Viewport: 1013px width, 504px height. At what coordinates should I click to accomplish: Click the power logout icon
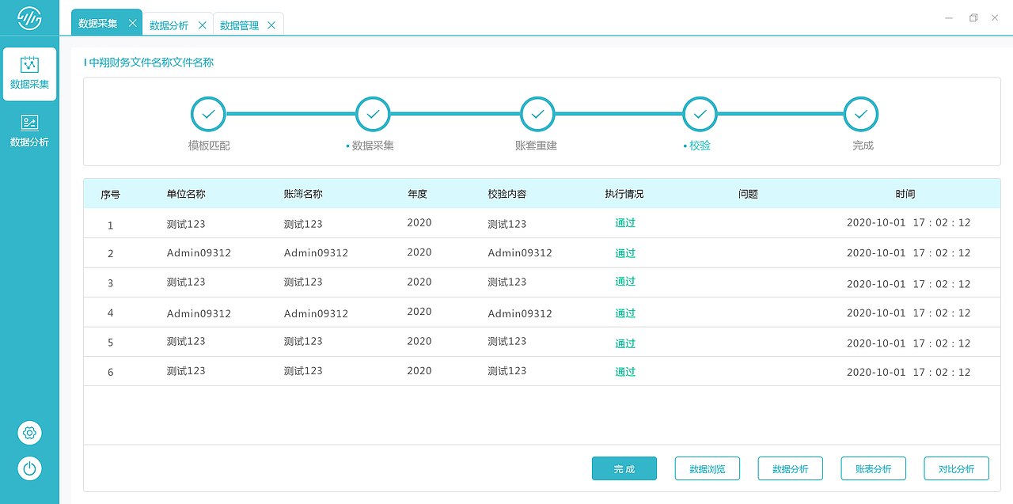point(29,468)
